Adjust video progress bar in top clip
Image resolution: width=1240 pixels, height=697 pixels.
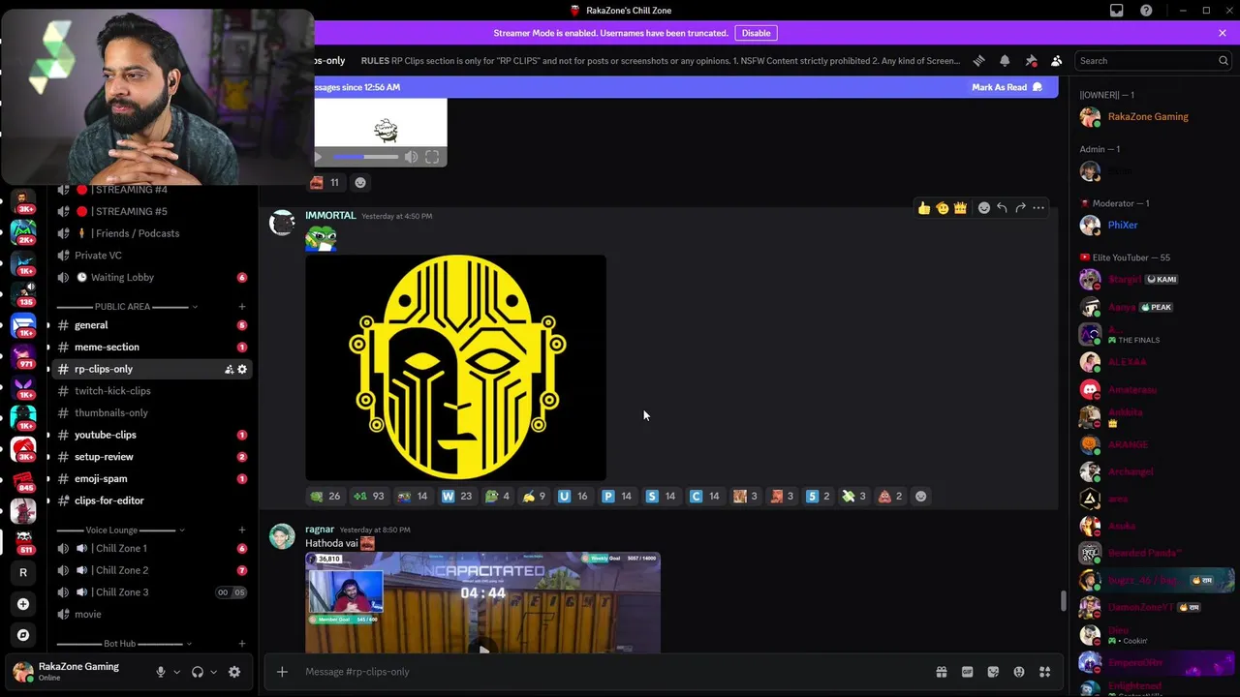(365, 157)
